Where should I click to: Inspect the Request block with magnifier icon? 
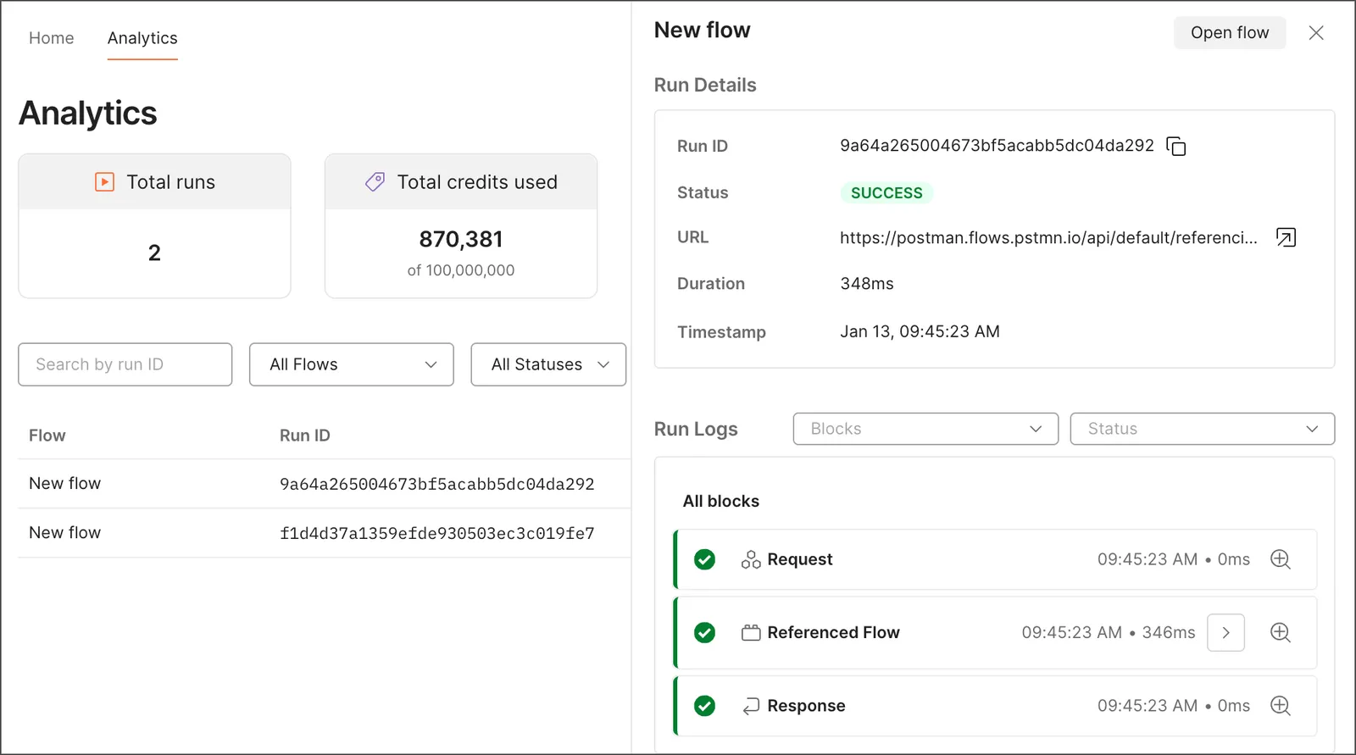1281,559
